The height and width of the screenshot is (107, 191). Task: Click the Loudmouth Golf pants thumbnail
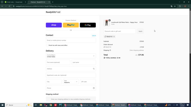pos(107,23)
